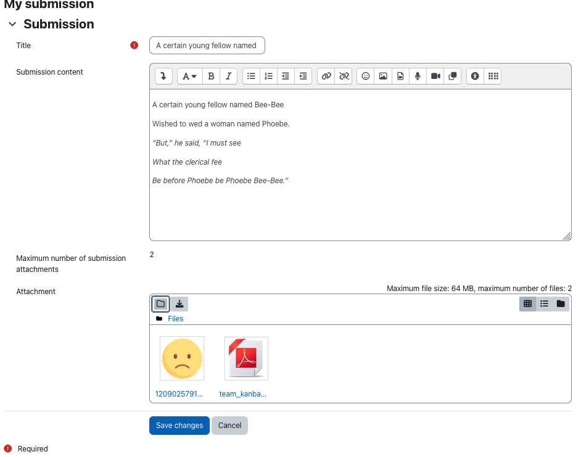This screenshot has width=581, height=457.
Task: Click the Files breadcrumb link
Action: pyautogui.click(x=176, y=319)
